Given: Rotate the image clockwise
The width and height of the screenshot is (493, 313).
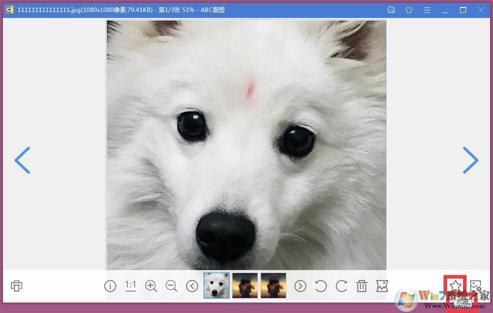Looking at the screenshot, I should (341, 286).
